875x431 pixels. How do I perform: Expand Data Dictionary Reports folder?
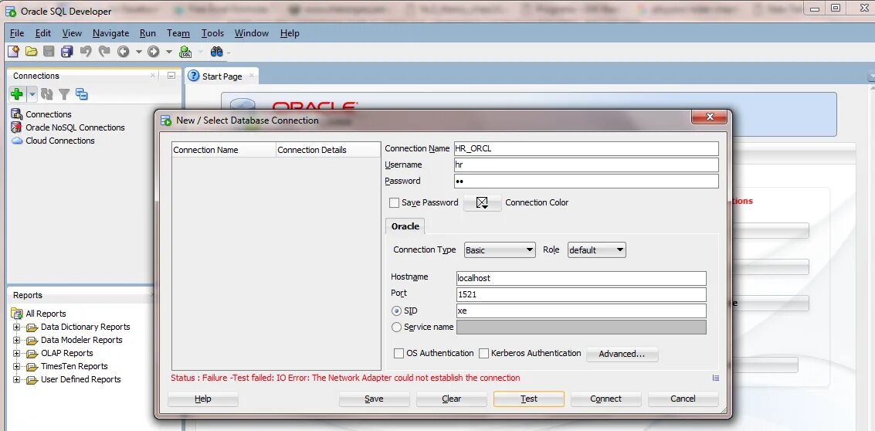pyautogui.click(x=16, y=327)
